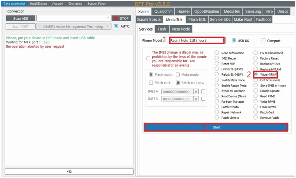Open the Service EDL sub-tab

[x=220, y=19]
